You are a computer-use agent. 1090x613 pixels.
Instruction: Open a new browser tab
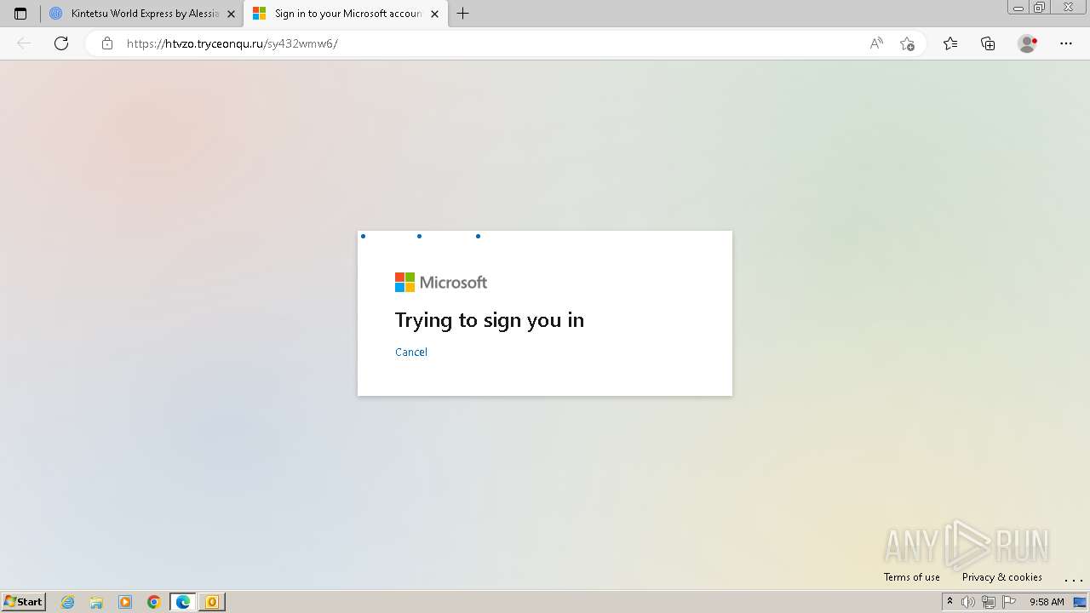click(x=463, y=14)
